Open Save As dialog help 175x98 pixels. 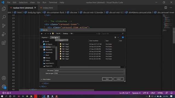click(x=123, y=38)
